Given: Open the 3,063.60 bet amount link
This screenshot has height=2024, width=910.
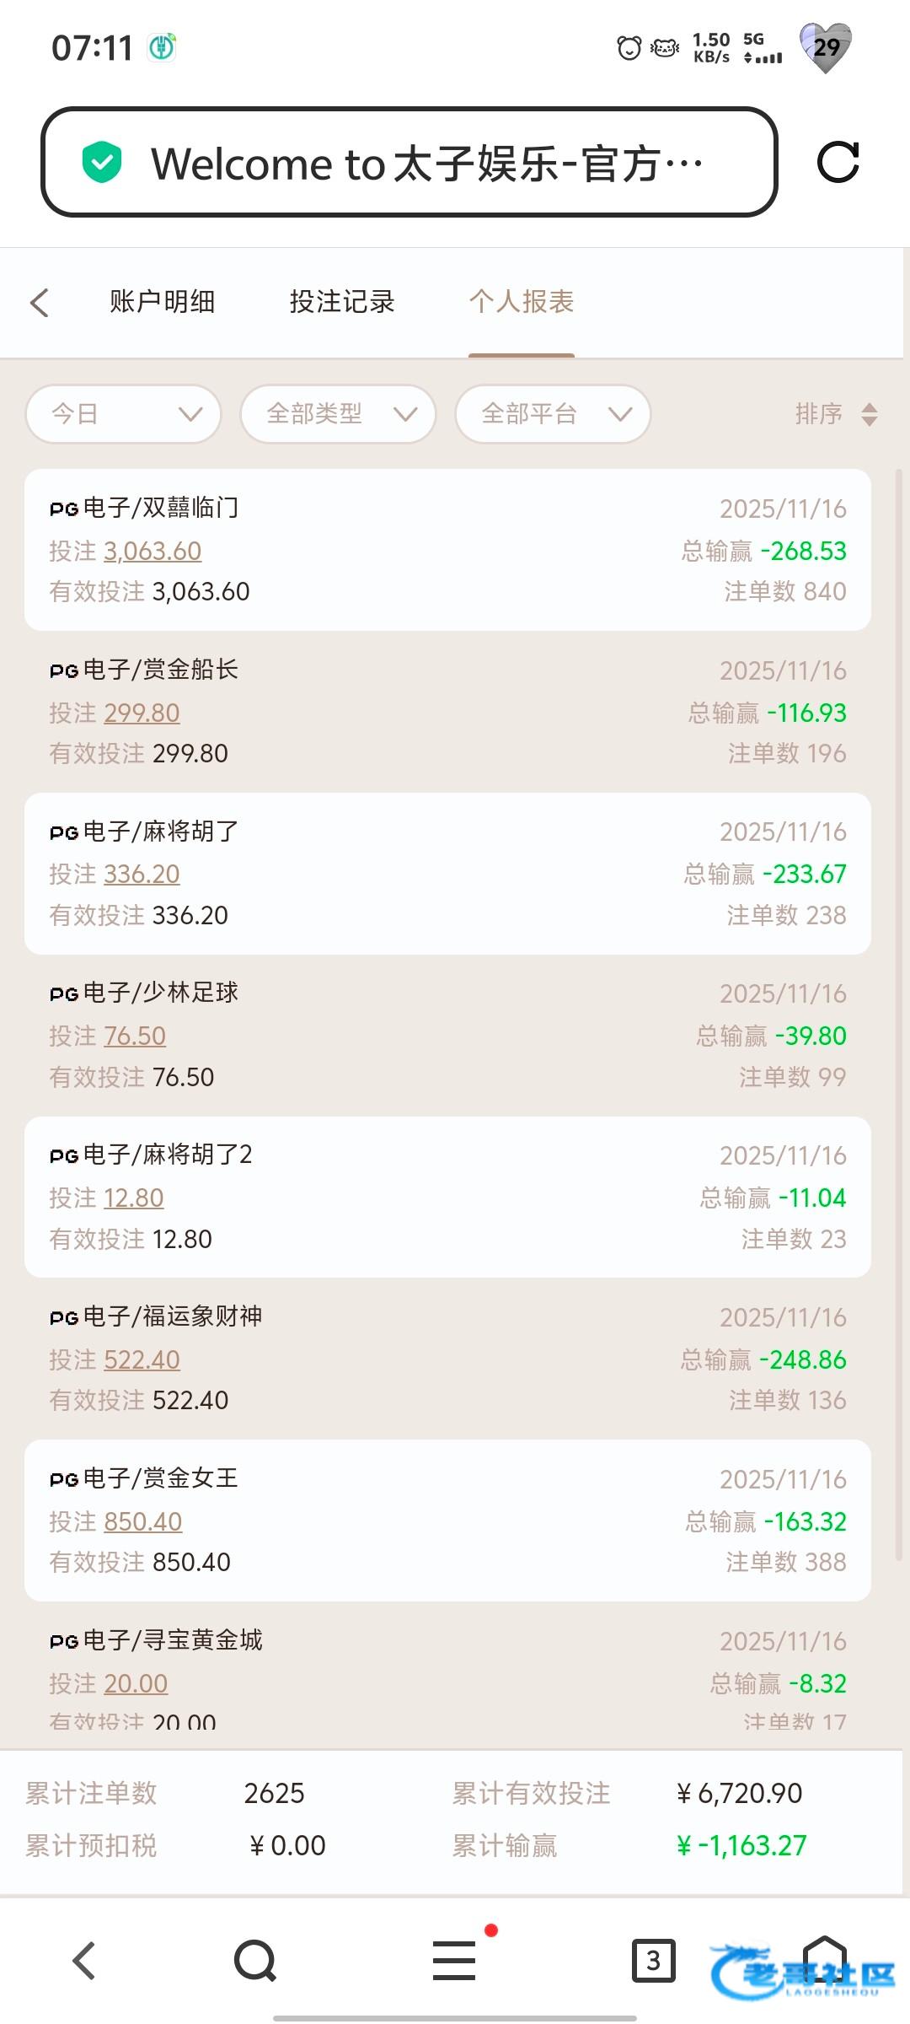Looking at the screenshot, I should (x=153, y=552).
